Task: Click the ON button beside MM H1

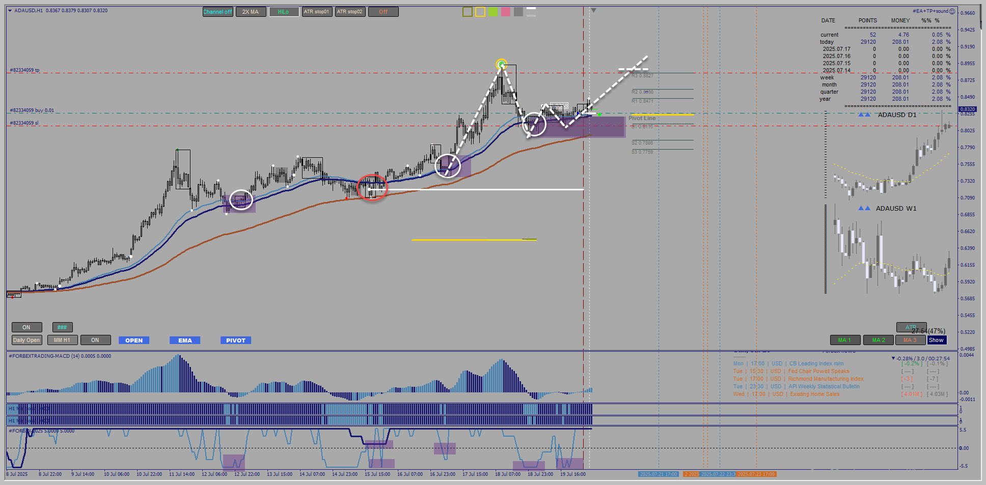Action: (95, 340)
